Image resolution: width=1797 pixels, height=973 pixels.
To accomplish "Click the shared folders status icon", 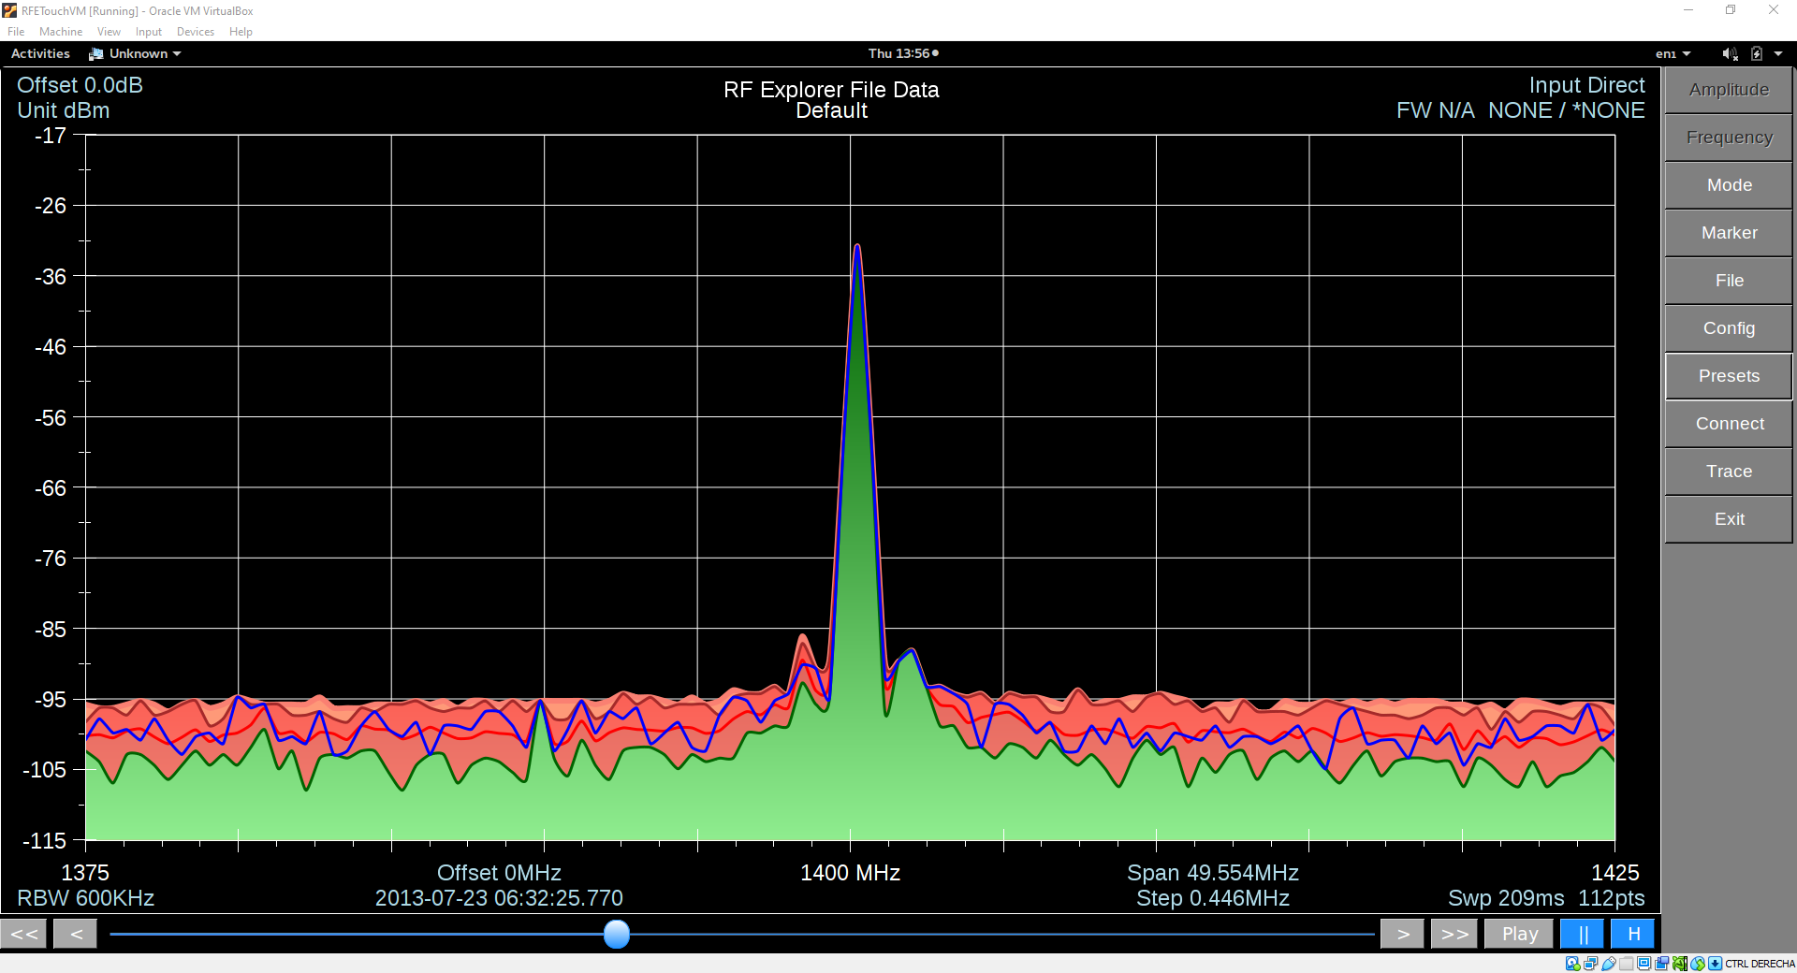I will pos(1626,964).
